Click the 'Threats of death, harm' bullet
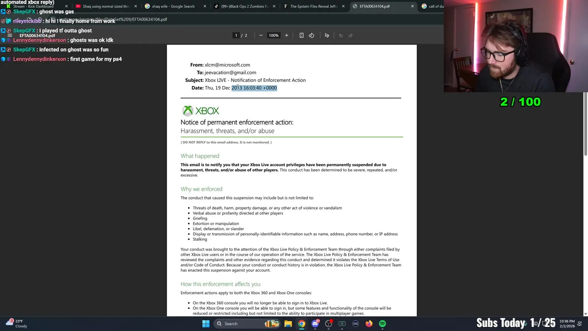The image size is (588, 331). 267,208
